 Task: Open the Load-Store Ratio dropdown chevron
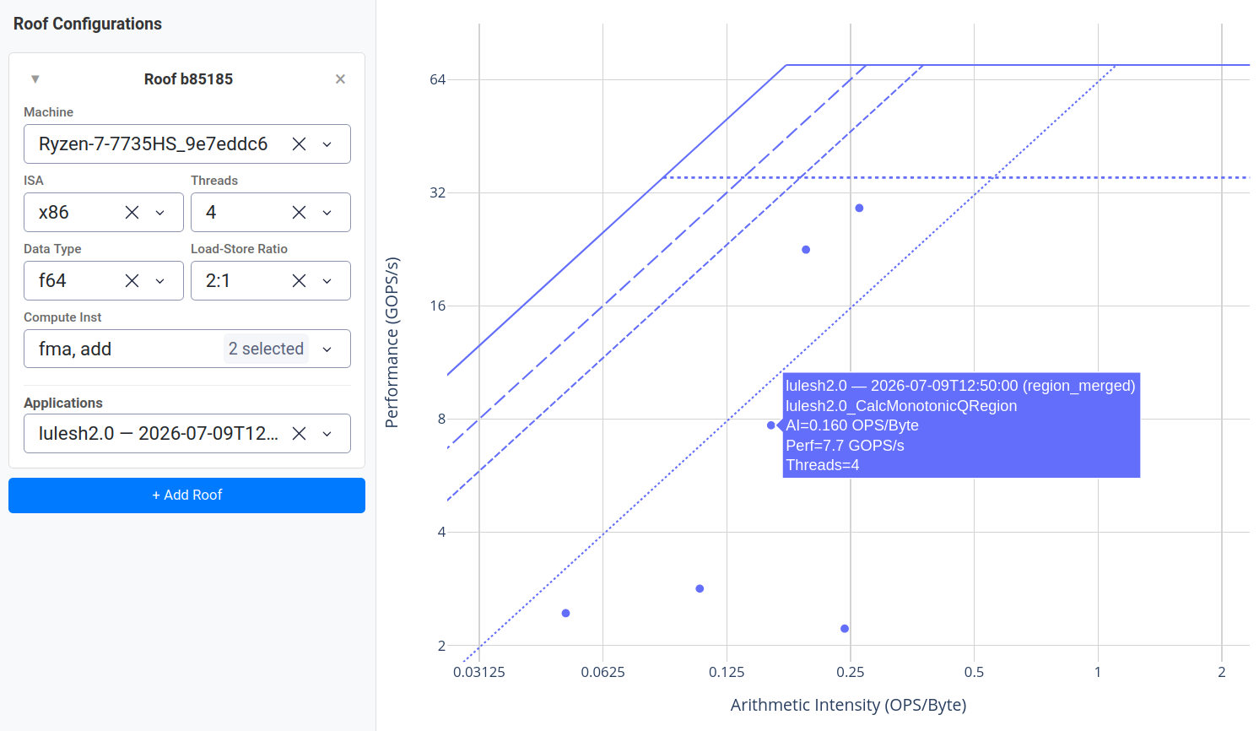click(x=327, y=281)
